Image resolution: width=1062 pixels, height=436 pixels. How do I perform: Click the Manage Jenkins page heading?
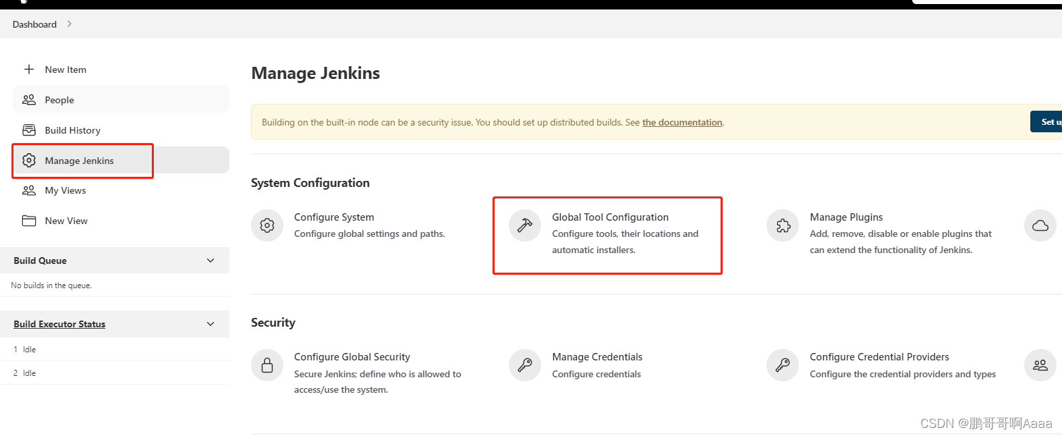click(x=316, y=73)
